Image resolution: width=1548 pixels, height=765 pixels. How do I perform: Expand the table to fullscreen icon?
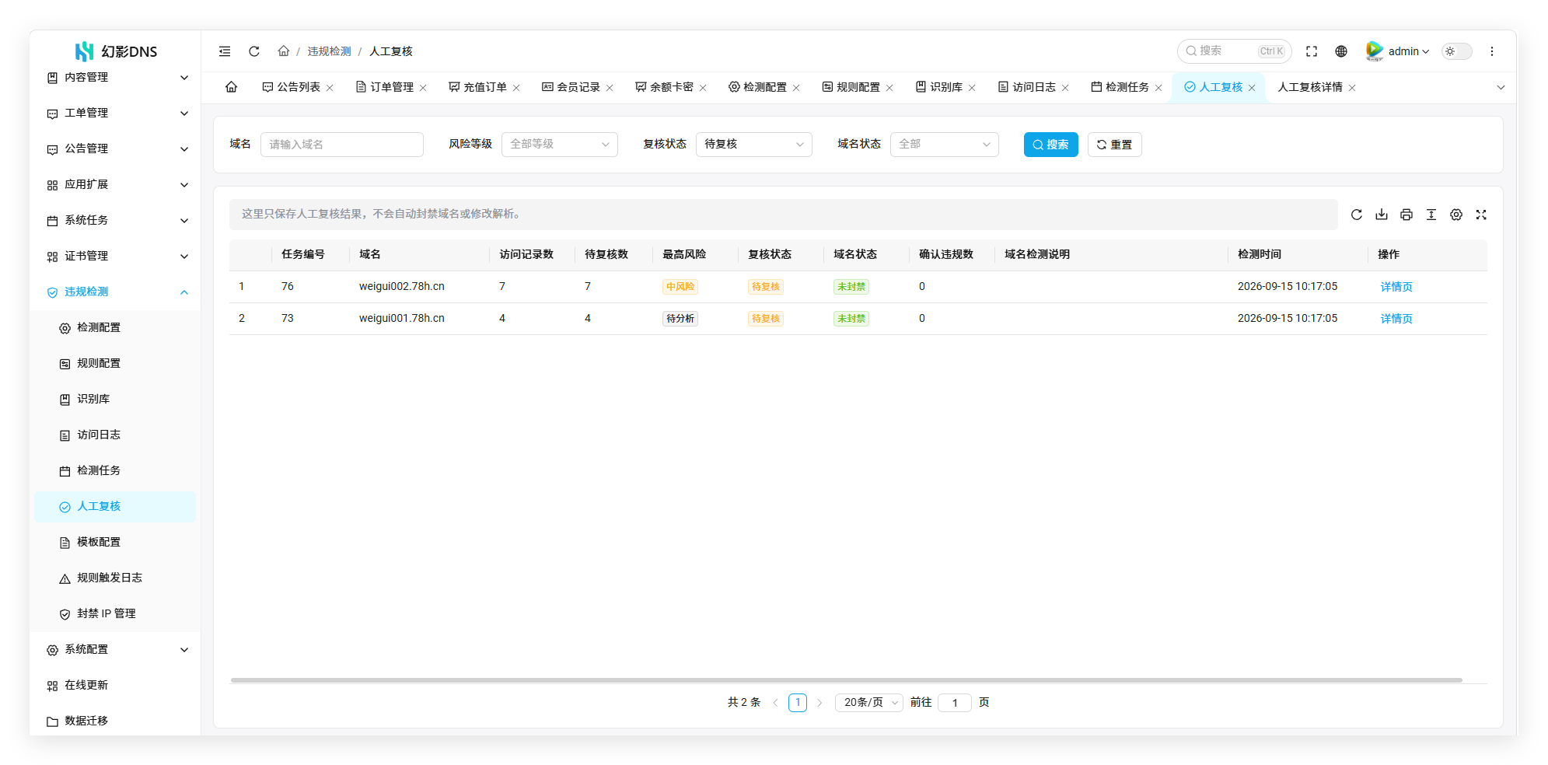coord(1481,215)
